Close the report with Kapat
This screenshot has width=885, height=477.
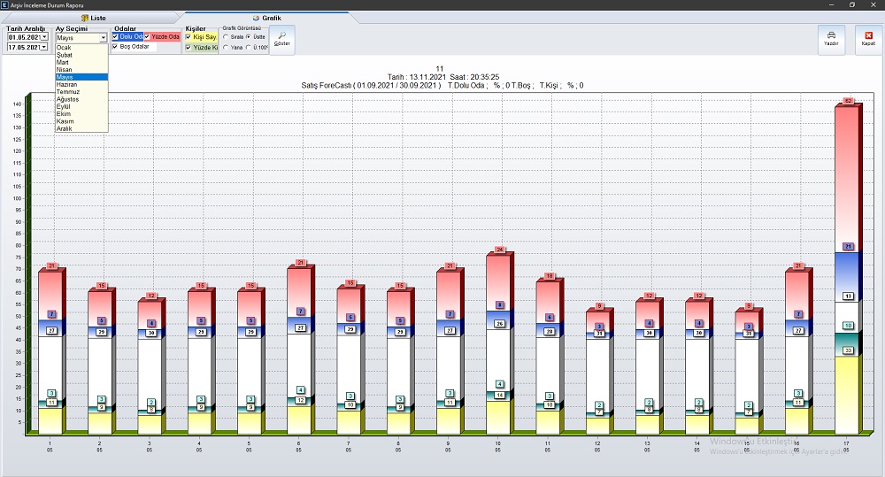pyautogui.click(x=868, y=39)
